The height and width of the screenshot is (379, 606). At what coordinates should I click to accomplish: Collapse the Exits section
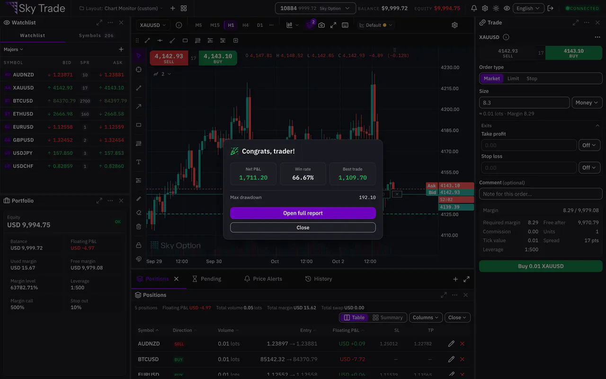point(597,126)
